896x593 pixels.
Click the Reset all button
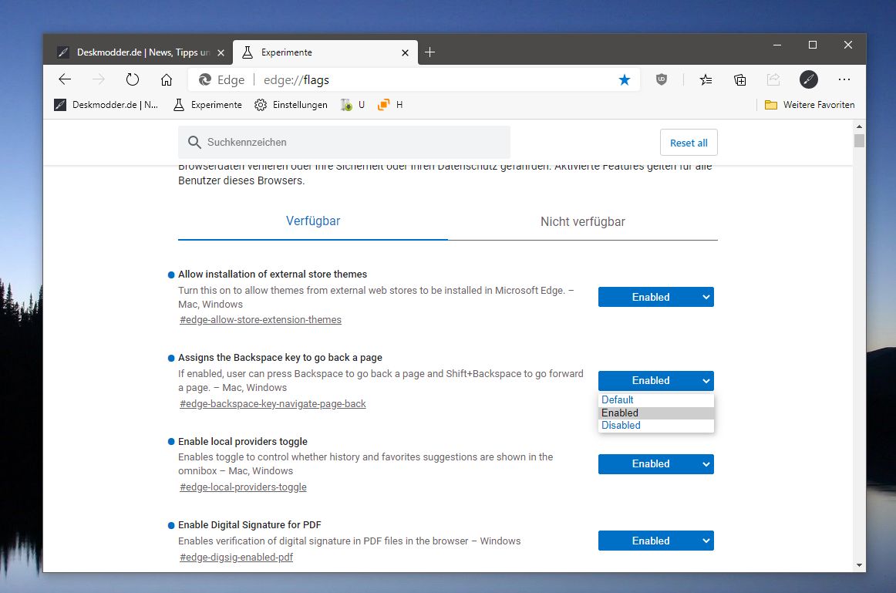[689, 143]
